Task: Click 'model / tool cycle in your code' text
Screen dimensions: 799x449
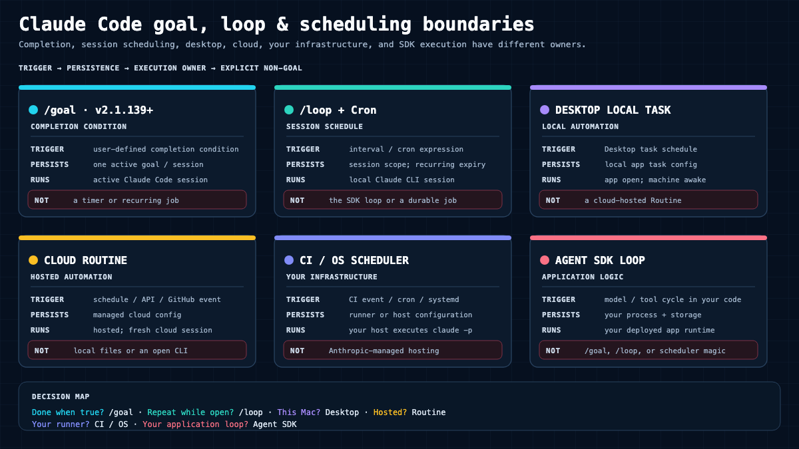Action: tap(672, 299)
